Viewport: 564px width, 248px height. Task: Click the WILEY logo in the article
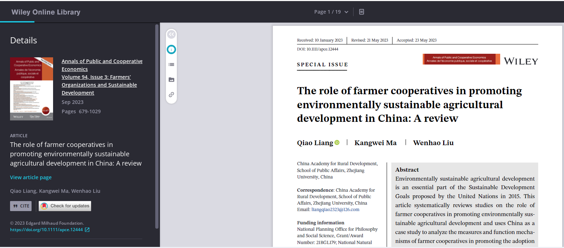point(521,61)
